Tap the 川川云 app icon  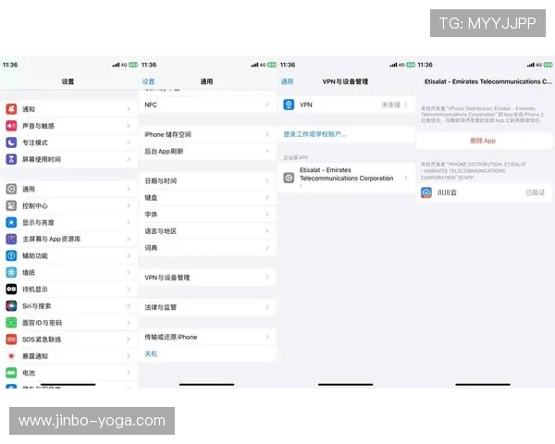[x=426, y=192]
